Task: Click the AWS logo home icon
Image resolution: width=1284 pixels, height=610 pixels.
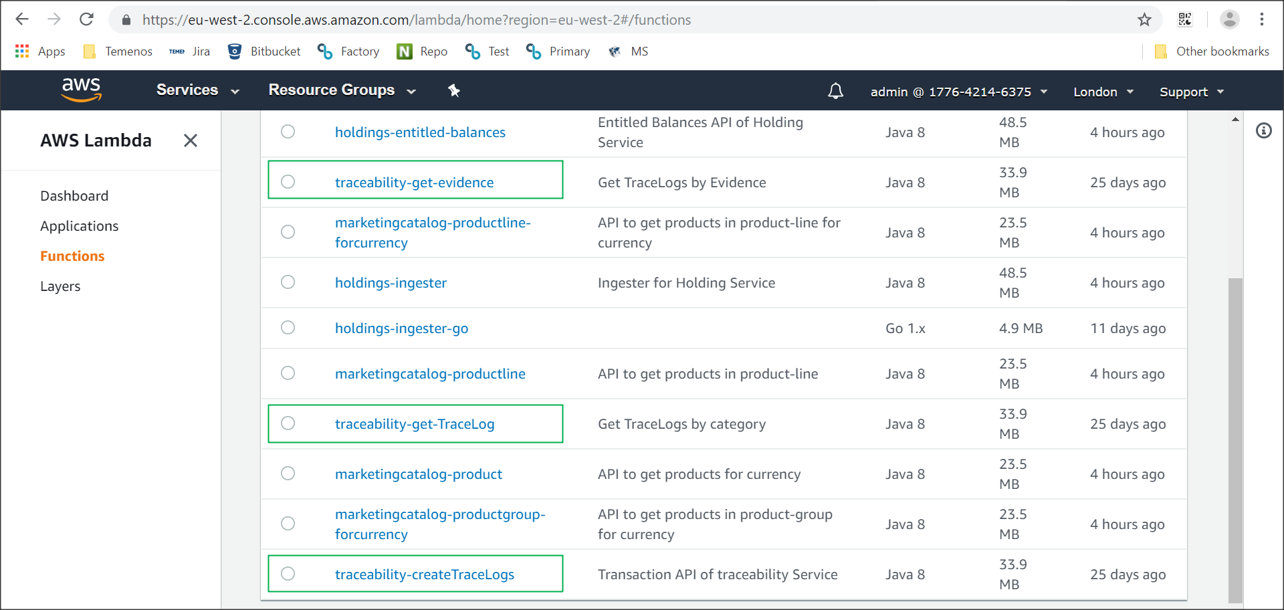Action: point(81,90)
